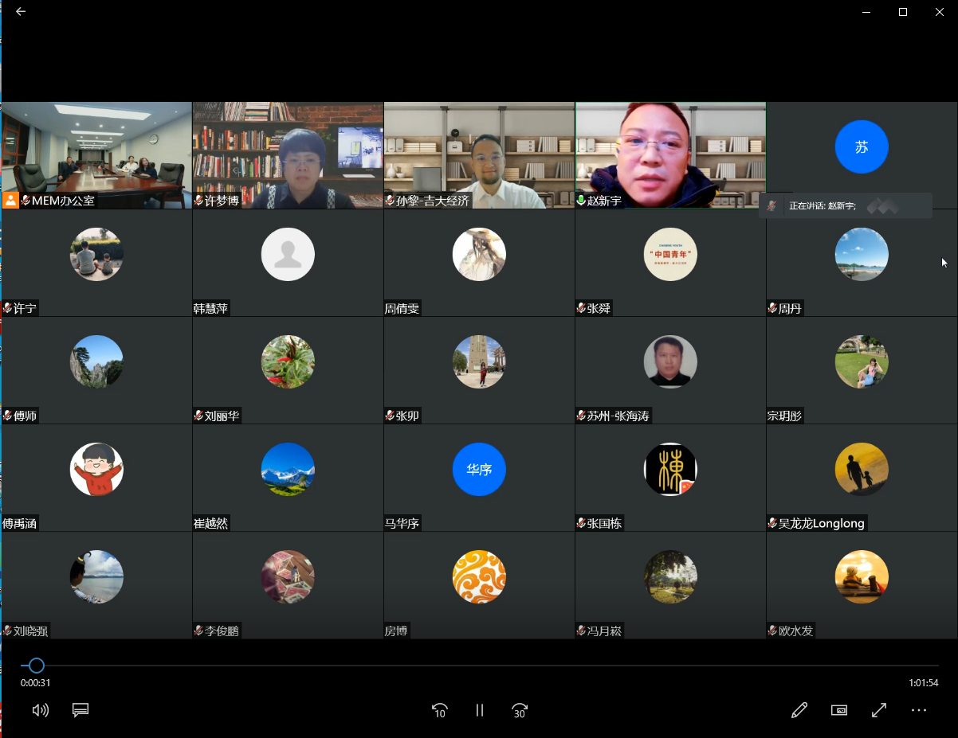Click the default gray avatar of 韩慧萍
The image size is (958, 738).
point(288,255)
